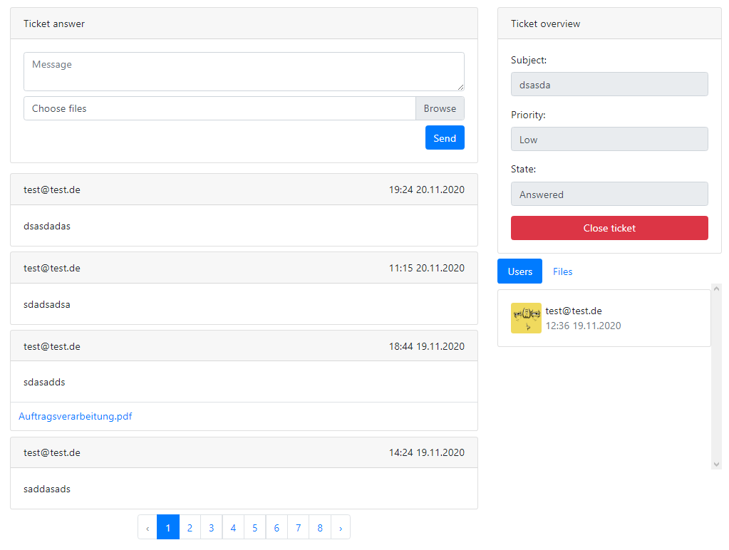This screenshot has width=729, height=550.
Task: Click the timestamp 14:24 19.11.2020
Action: pyautogui.click(x=426, y=453)
